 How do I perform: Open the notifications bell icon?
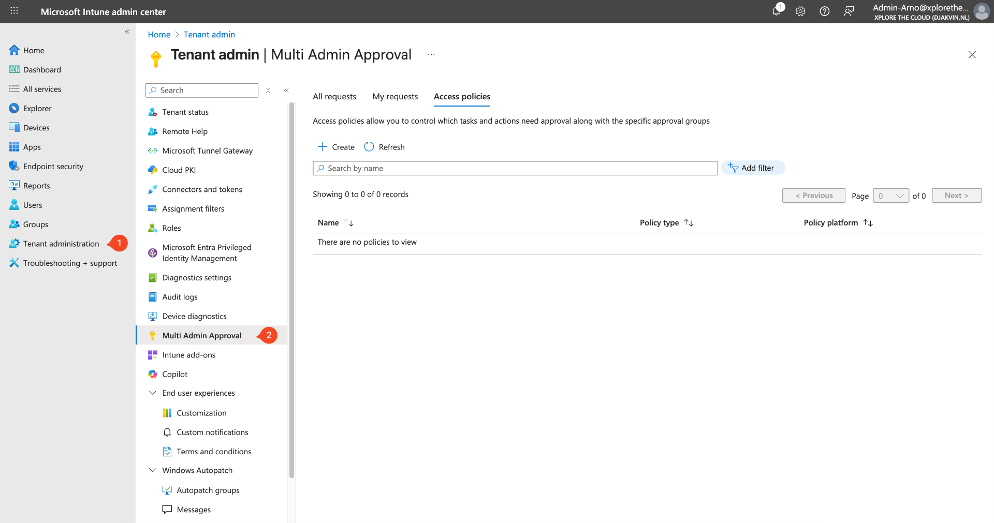click(777, 11)
